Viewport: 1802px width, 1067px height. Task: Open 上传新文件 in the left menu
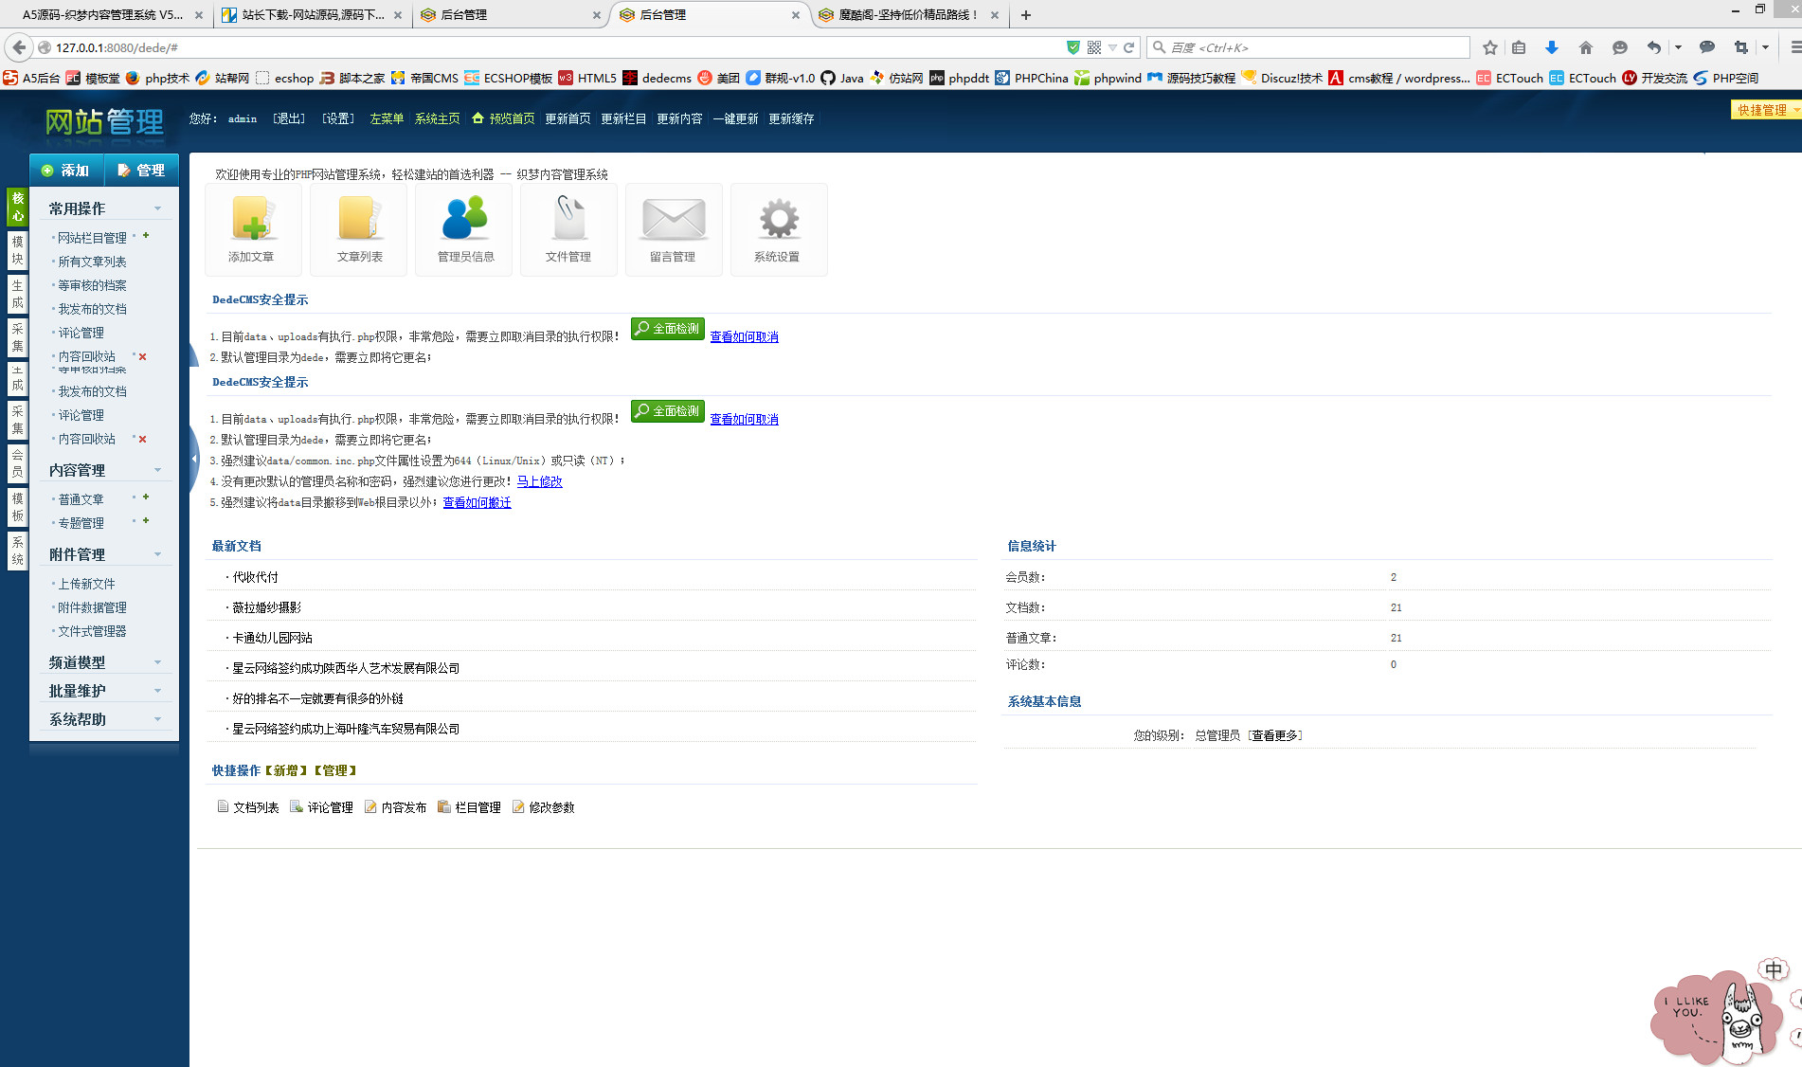tap(86, 584)
